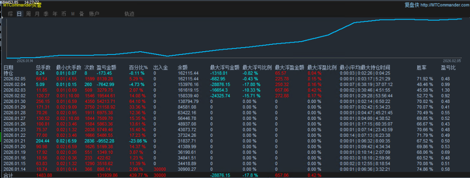470x178 pixels.
Task: Open the 季 quarterly tab
Action: (46, 14)
